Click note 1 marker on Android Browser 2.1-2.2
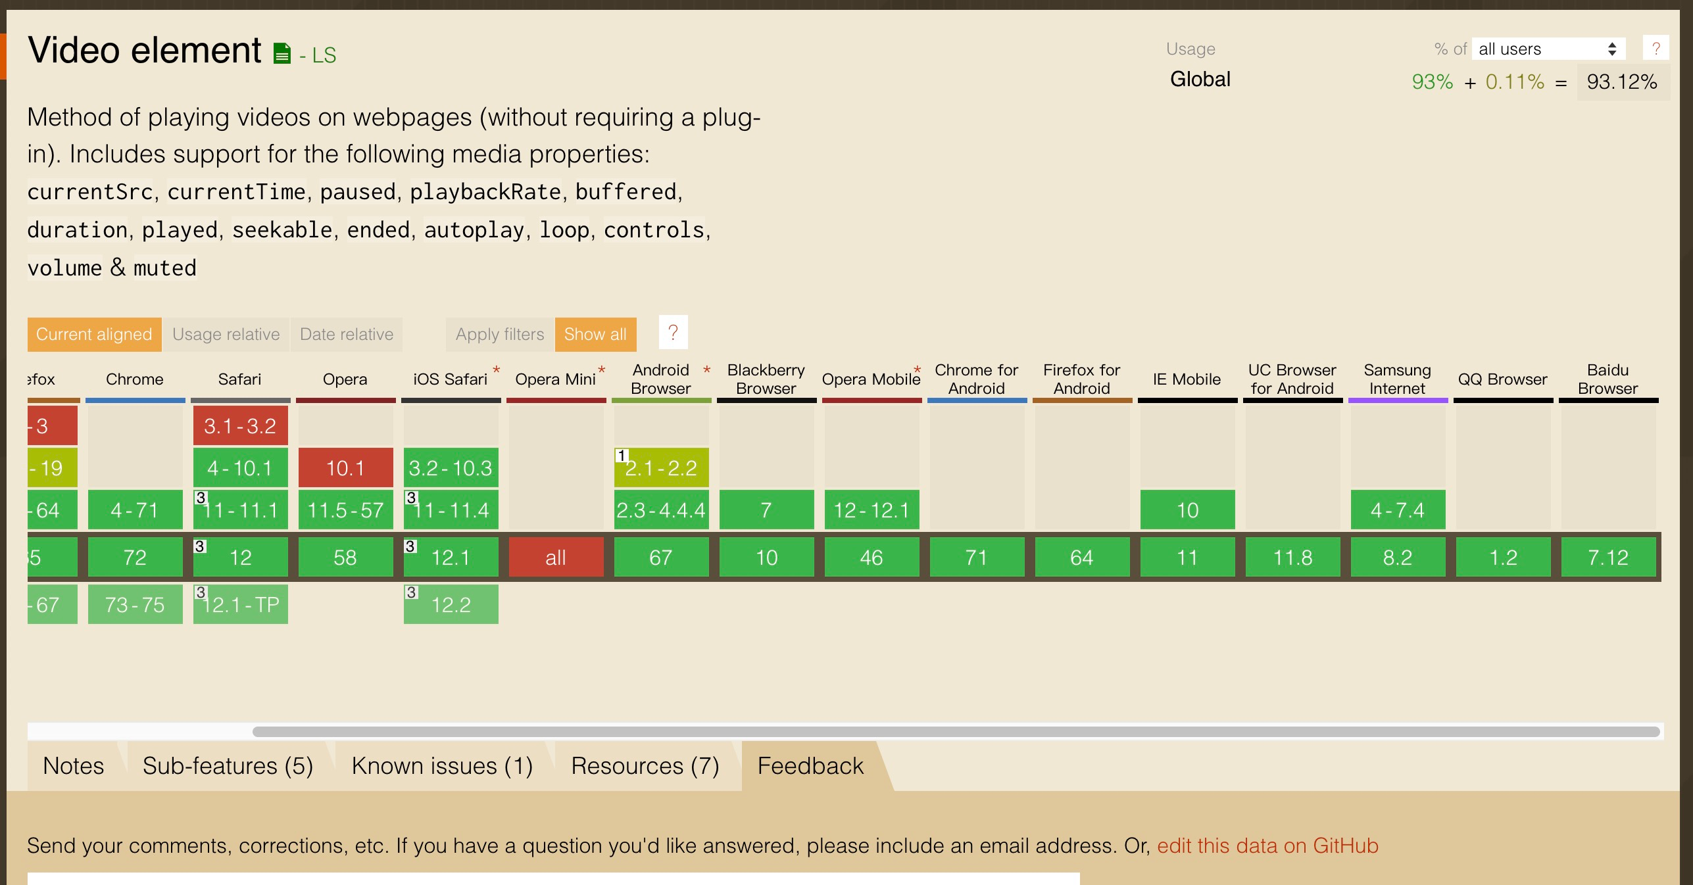The height and width of the screenshot is (885, 1693). coord(621,455)
